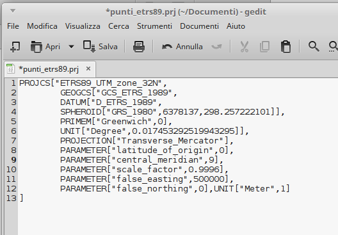The height and width of the screenshot is (235, 338).
Task: Click the New document icon
Action: pyautogui.click(x=15, y=47)
